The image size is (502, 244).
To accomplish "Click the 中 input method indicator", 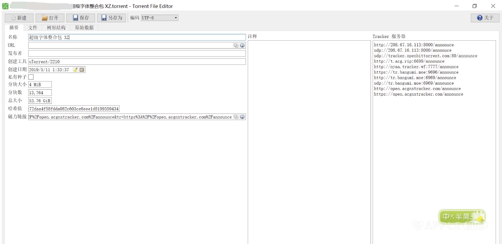I will (446, 217).
